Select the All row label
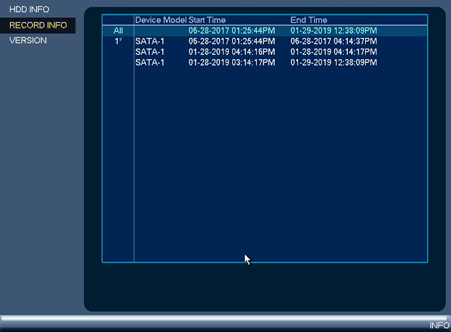The width and height of the screenshot is (451, 332). click(x=118, y=31)
